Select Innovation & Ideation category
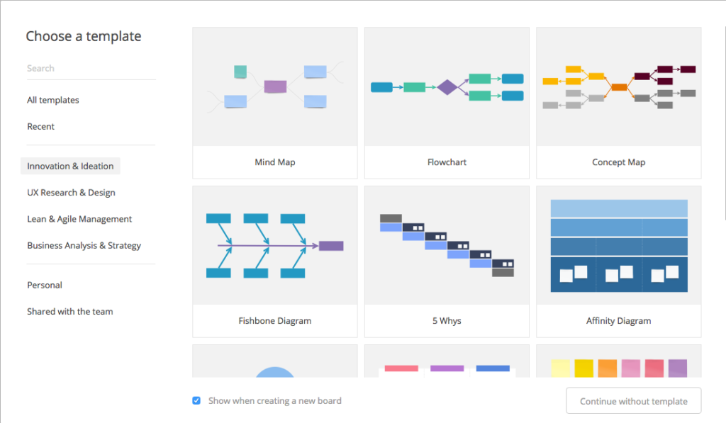The width and height of the screenshot is (726, 423). (70, 166)
